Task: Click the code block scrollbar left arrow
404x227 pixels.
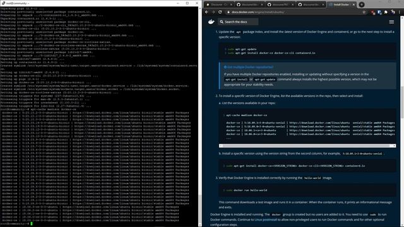Action: [x=220, y=146]
